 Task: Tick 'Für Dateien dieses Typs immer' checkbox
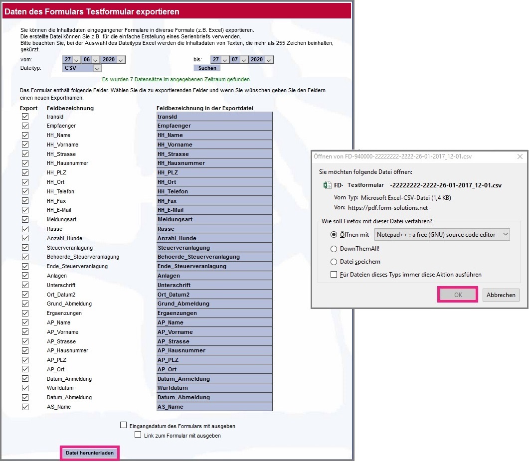(x=334, y=275)
